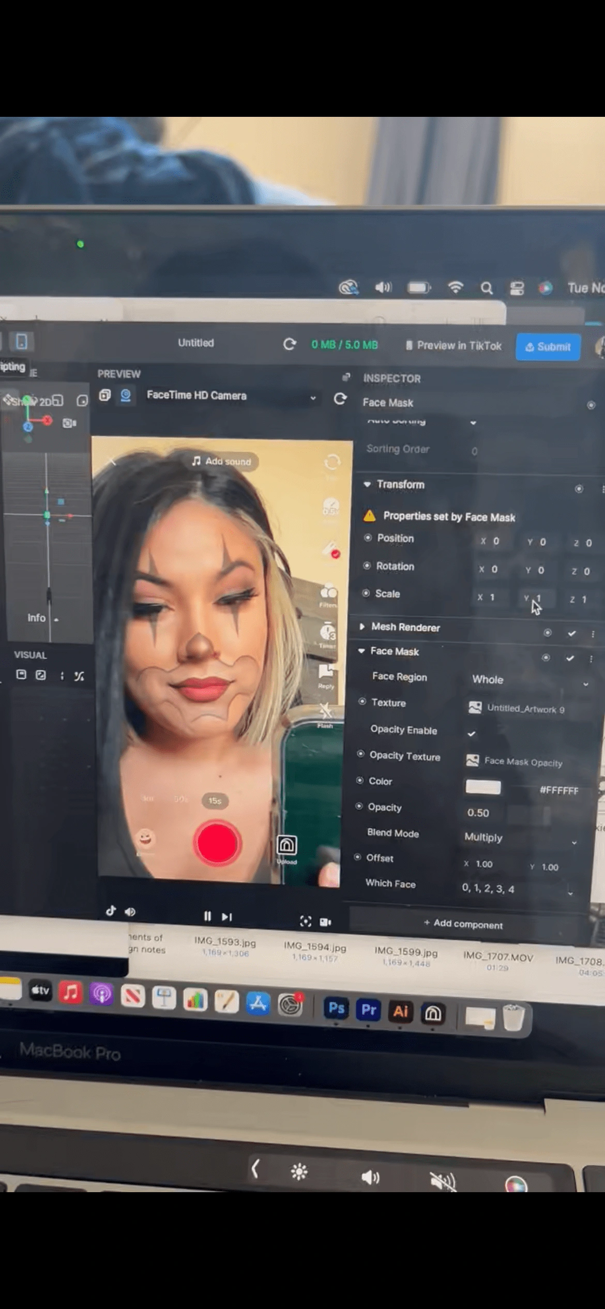Click media source icon left of webcam icon

(105, 395)
